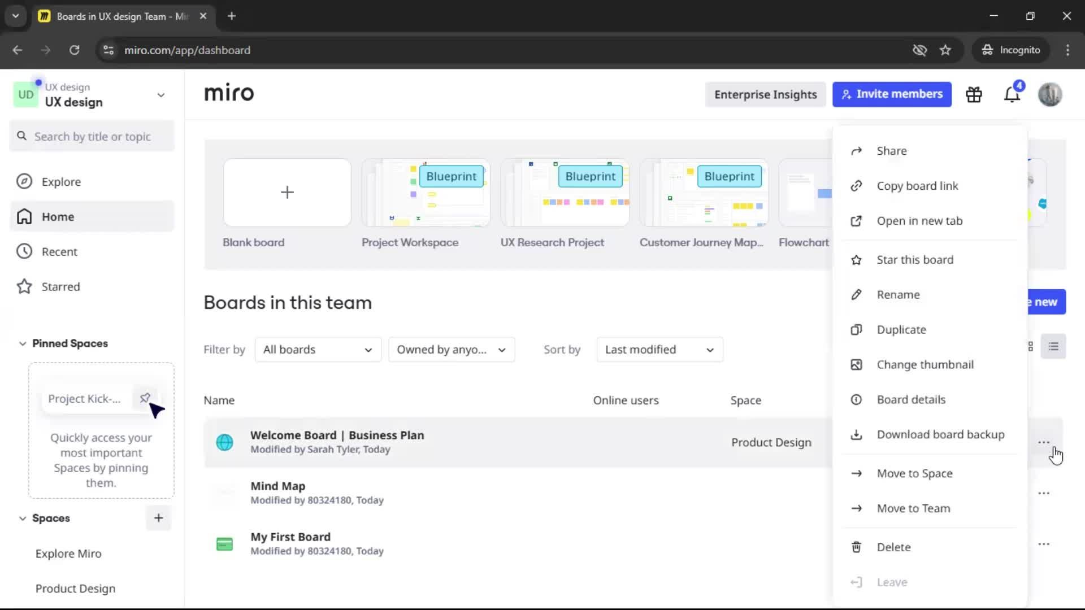Screen dimensions: 1085x610
Task: Open the Welcome Board | Business Plan board
Action: [337, 435]
